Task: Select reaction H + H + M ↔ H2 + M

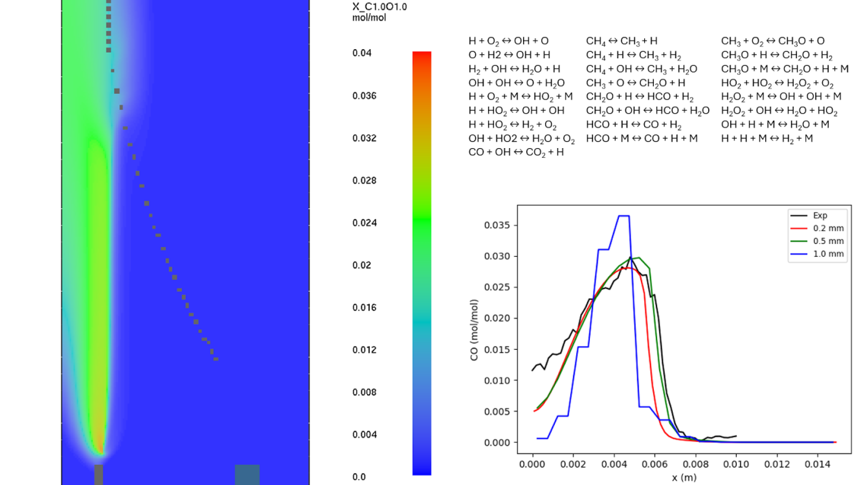Action: tap(767, 138)
